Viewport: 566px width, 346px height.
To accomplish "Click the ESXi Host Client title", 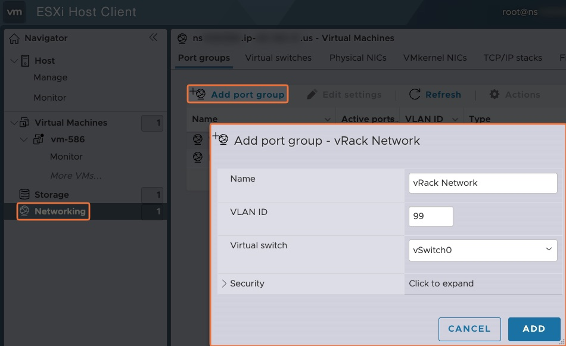I will [86, 12].
